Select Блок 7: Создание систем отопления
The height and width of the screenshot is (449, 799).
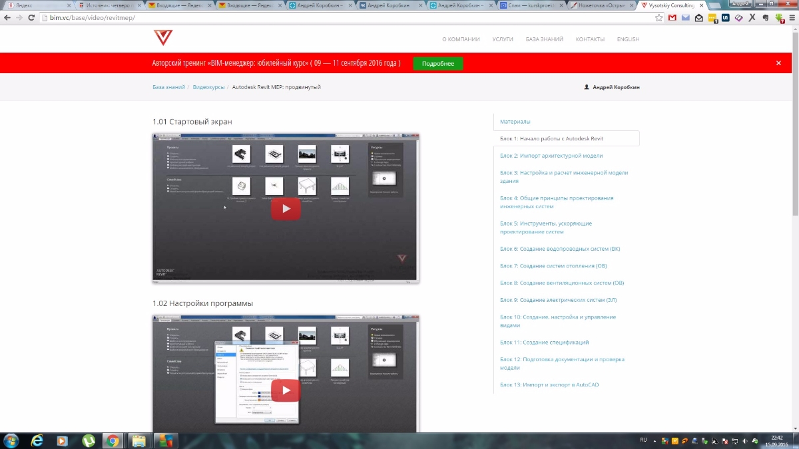(x=553, y=266)
